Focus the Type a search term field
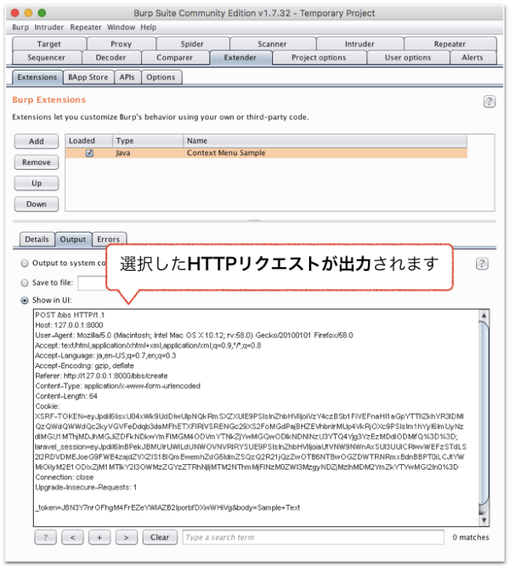510x567 pixels. [313, 537]
